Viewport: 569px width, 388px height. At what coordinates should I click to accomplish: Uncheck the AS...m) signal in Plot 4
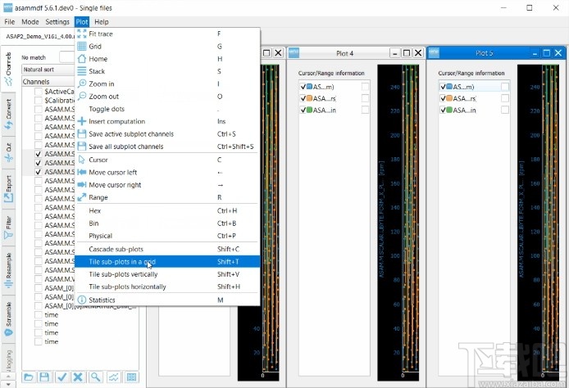pyautogui.click(x=303, y=87)
